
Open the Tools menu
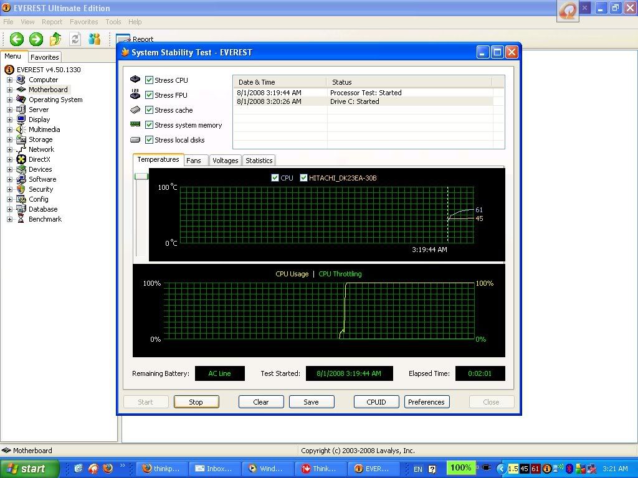(x=113, y=22)
